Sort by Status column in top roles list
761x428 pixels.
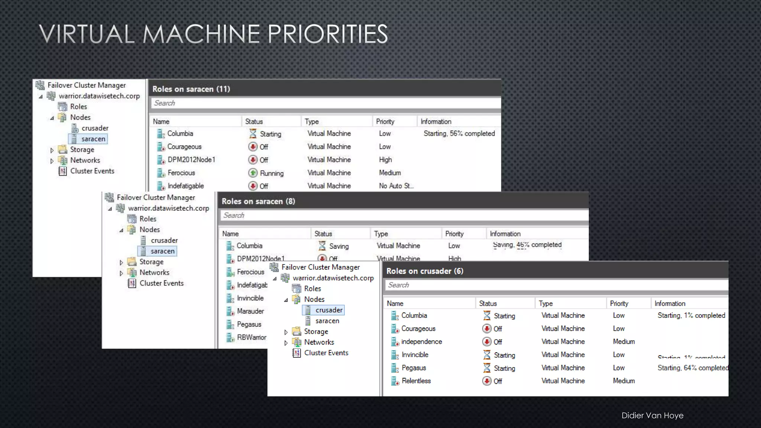[x=254, y=121]
